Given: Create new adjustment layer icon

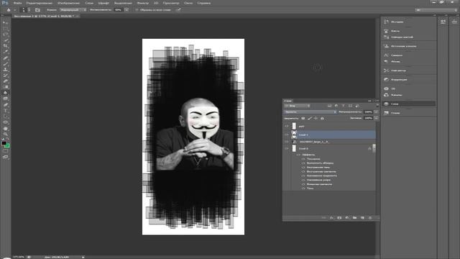Looking at the screenshot, I should [x=346, y=217].
